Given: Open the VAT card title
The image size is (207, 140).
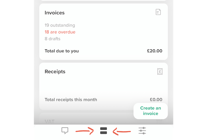Looking at the screenshot, I should tap(49, 121).
